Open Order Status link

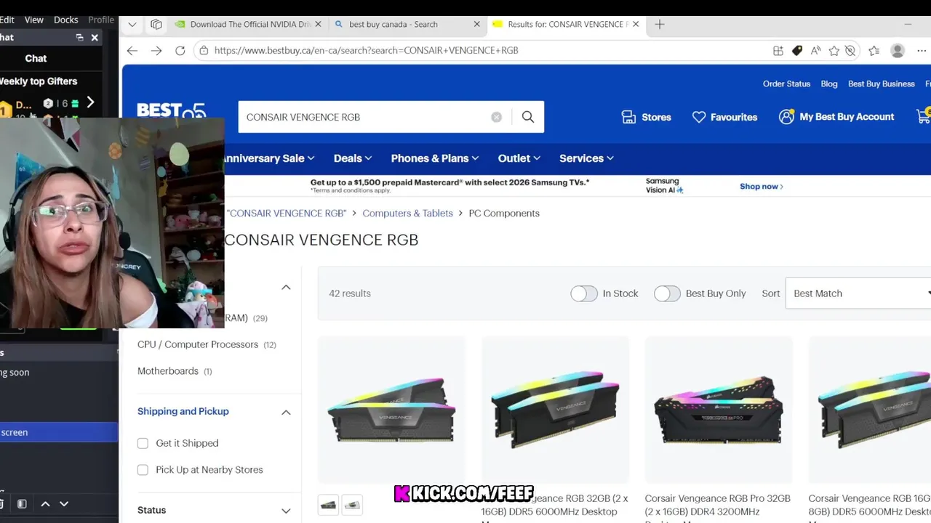tap(786, 84)
